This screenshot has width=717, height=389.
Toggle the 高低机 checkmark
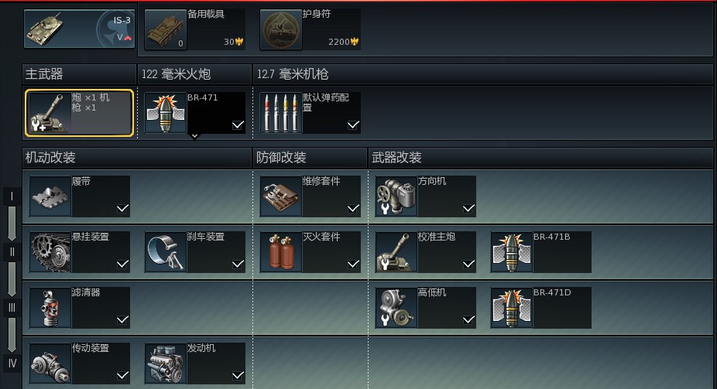[468, 320]
